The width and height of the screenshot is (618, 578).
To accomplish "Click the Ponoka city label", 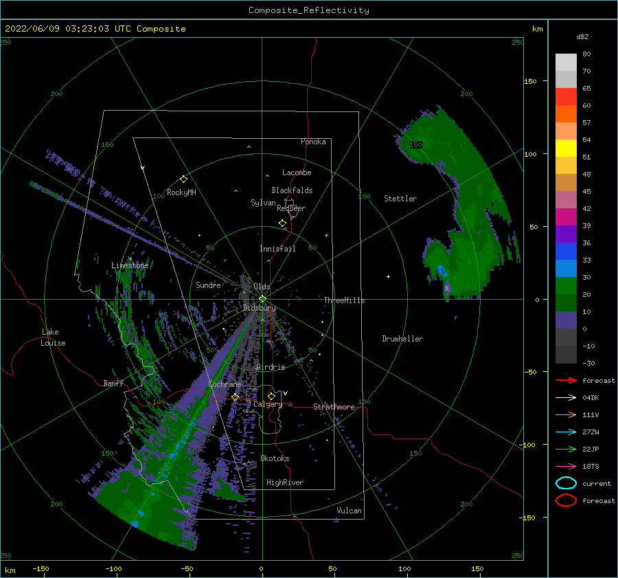I will point(313,142).
